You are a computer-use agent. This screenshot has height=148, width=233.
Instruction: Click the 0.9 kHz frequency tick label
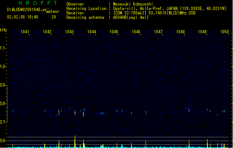pyautogui.click(x=3, y=85)
